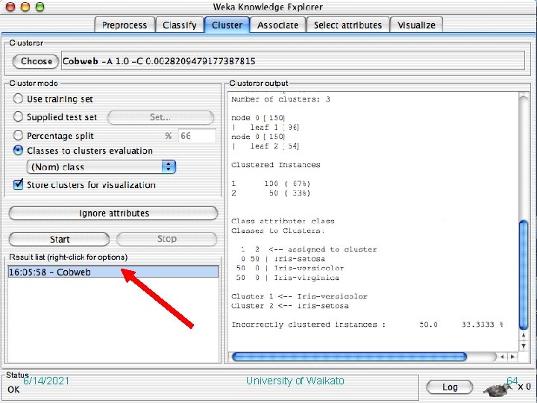Click the Set... test set button
537x403 pixels.
(160, 117)
